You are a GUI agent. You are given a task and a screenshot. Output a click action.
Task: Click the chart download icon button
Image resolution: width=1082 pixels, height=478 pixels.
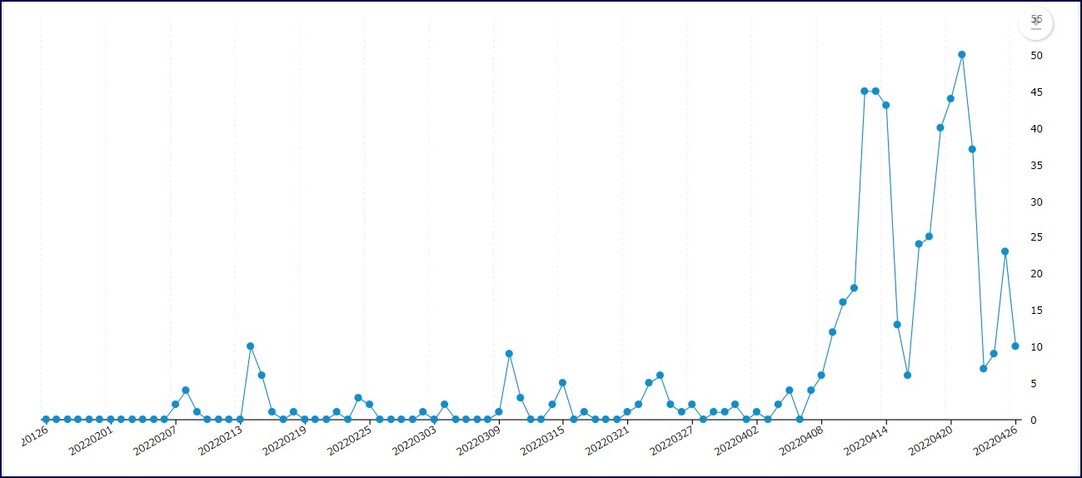pyautogui.click(x=1036, y=22)
